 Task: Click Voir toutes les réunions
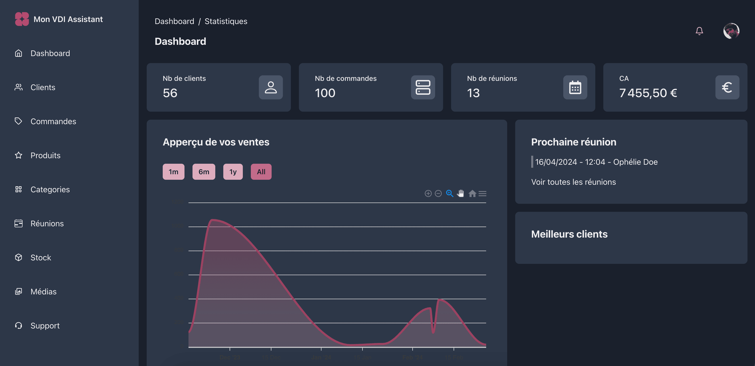coord(573,182)
